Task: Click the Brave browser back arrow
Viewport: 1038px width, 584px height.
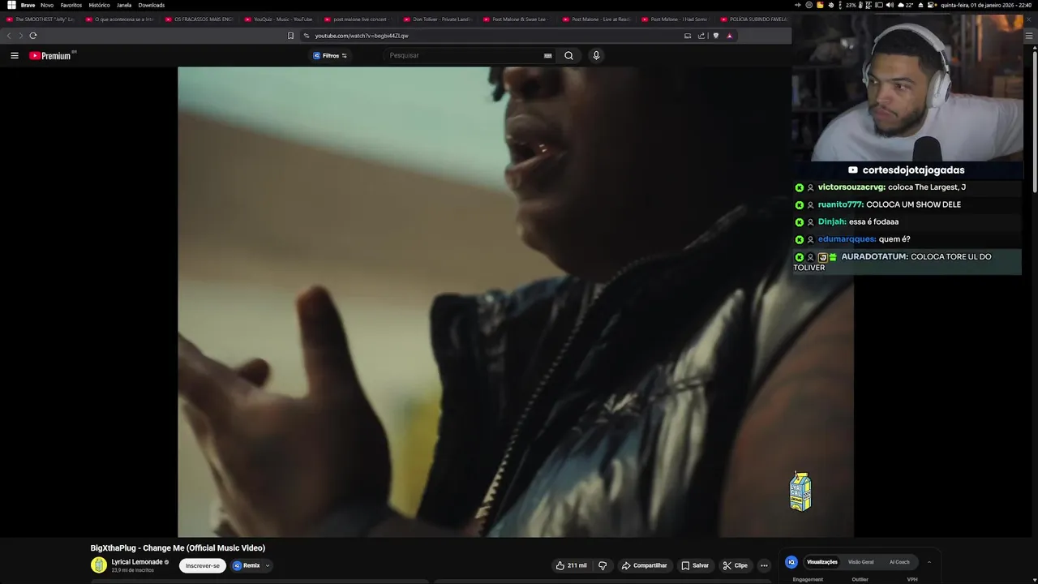Action: tap(9, 36)
